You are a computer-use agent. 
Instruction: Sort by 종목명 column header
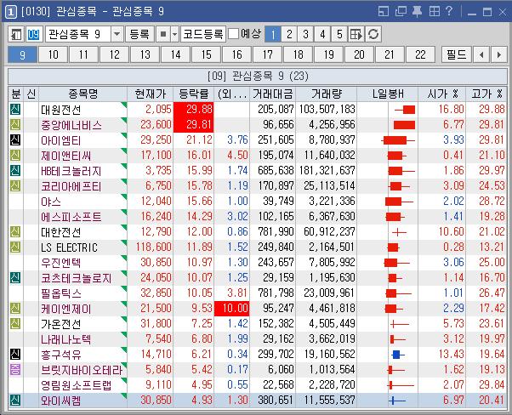83,94
